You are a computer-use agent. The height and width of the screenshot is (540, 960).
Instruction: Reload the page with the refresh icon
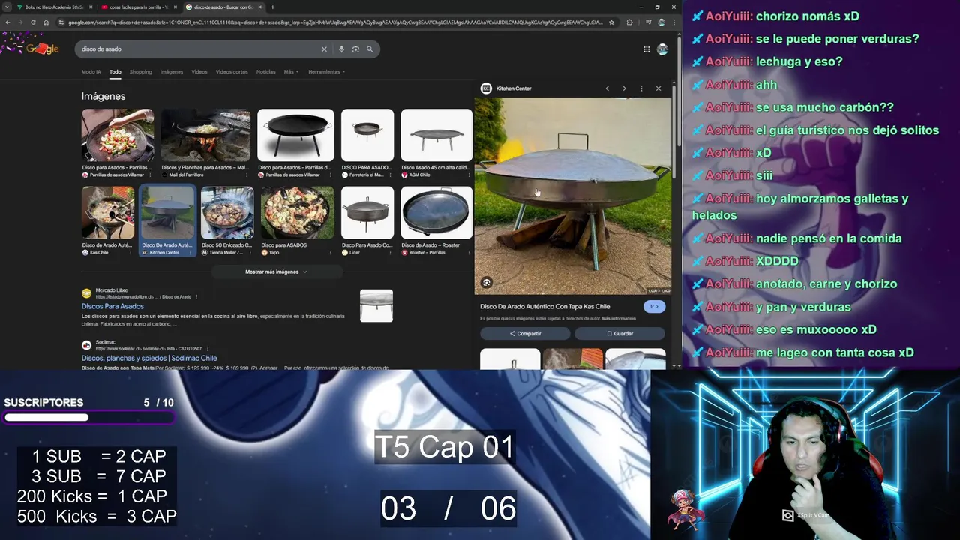(33, 22)
